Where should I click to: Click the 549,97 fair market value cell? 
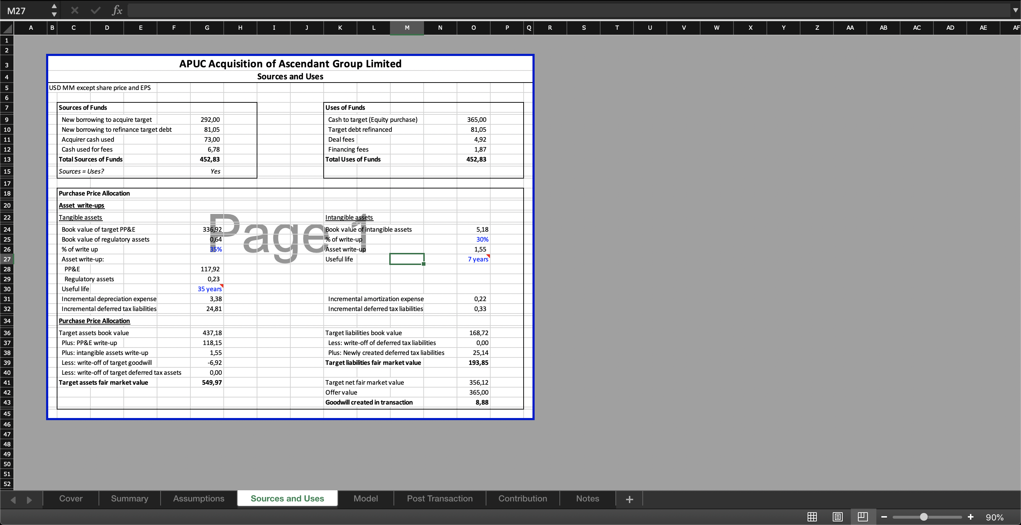pyautogui.click(x=207, y=383)
